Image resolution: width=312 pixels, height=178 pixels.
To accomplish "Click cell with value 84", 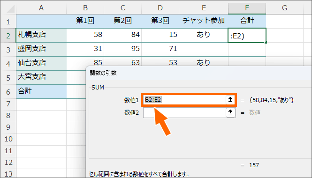I will click(123, 35).
